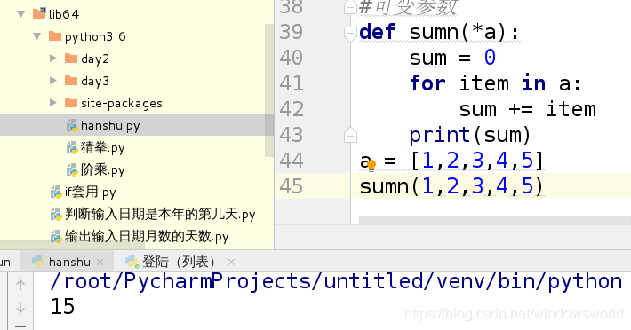The width and height of the screenshot is (631, 330).
Task: Select the lib64 folder row
Action: tap(64, 14)
